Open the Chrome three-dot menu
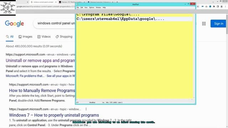Viewport: 228px width, 128px height. tap(225, 6)
